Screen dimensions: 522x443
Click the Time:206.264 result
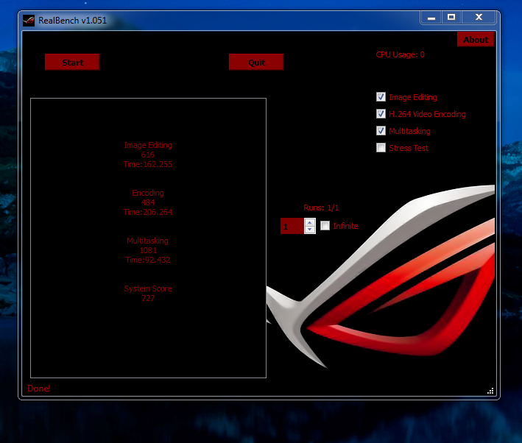148,212
